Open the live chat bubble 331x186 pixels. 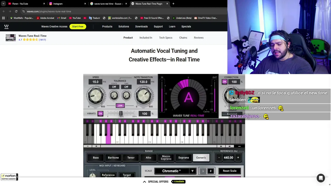[321, 178]
